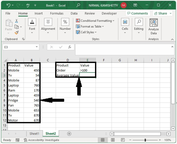Screen dimensions: 177x144
Task: Click vertical scrollbar down arrow
Action: point(173,129)
